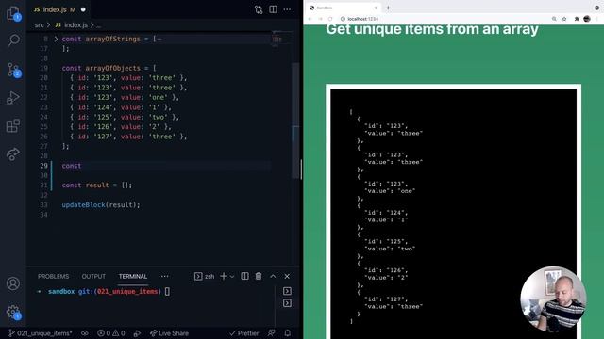Open Chrome profile avatar
Viewport: 604px width, 339px height.
587,19
